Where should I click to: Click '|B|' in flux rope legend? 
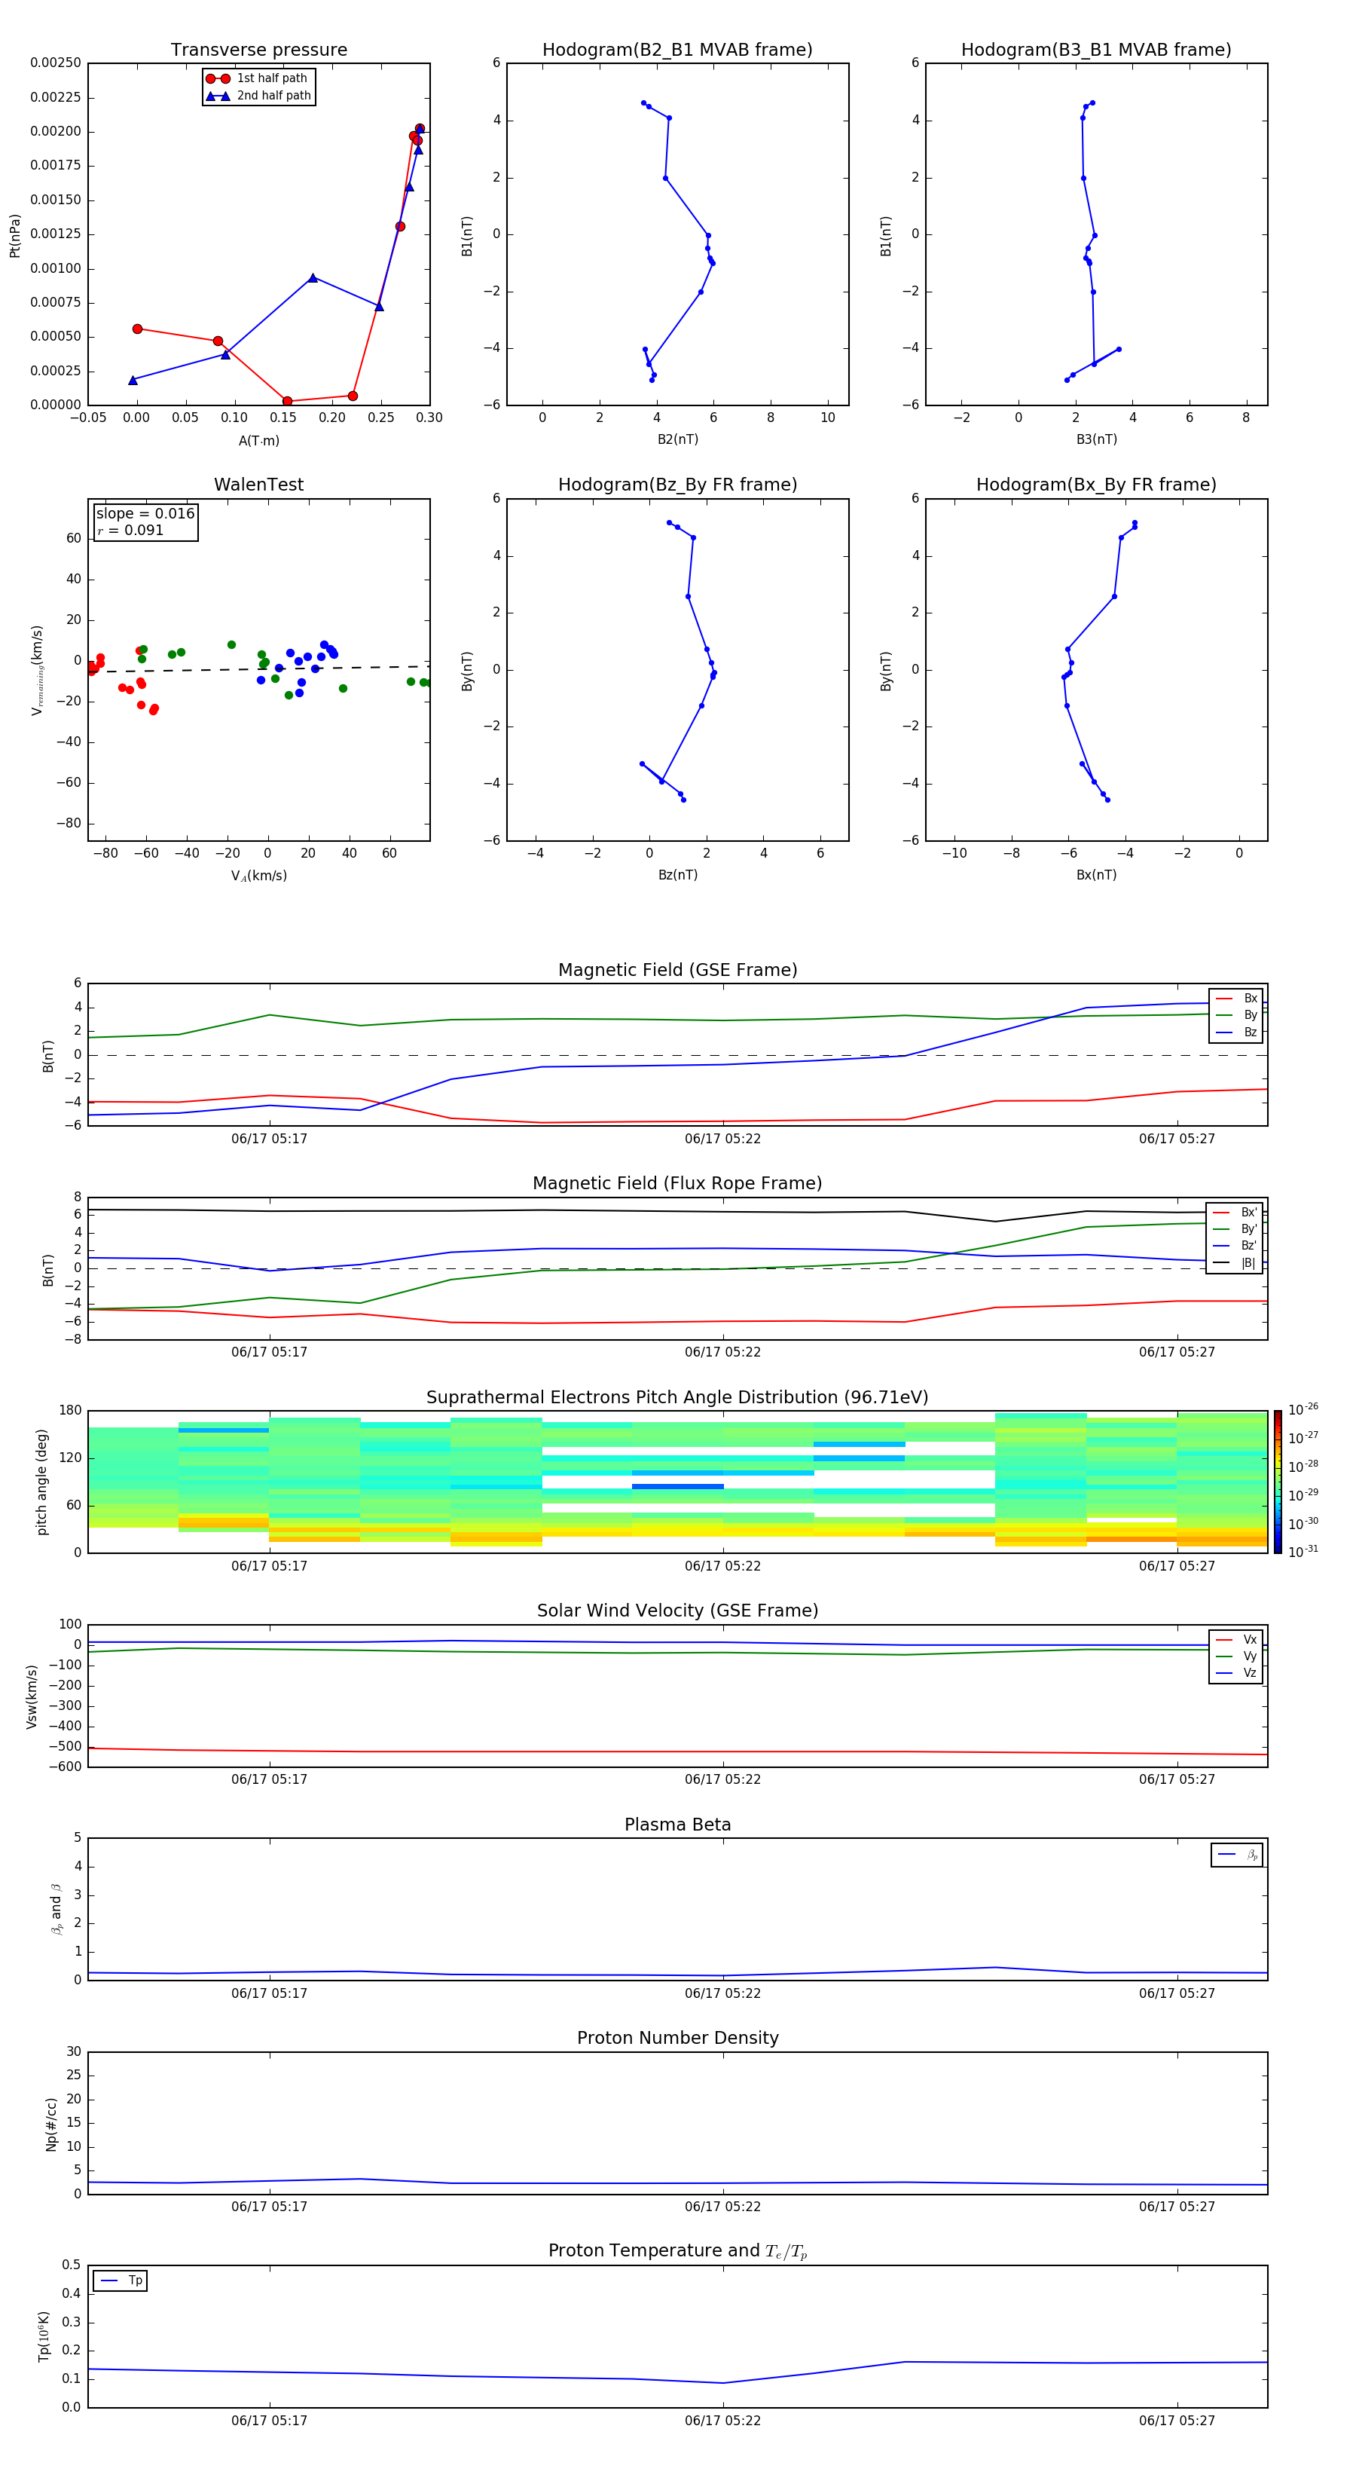[1248, 1263]
